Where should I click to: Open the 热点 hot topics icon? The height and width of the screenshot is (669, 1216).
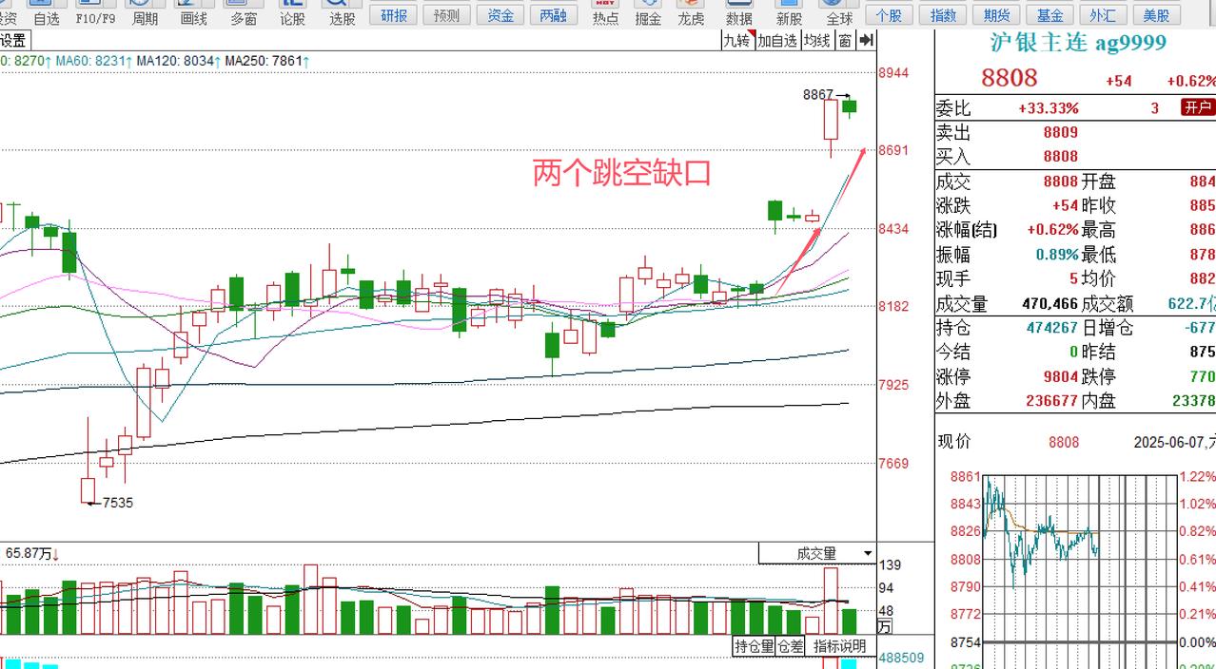point(605,12)
